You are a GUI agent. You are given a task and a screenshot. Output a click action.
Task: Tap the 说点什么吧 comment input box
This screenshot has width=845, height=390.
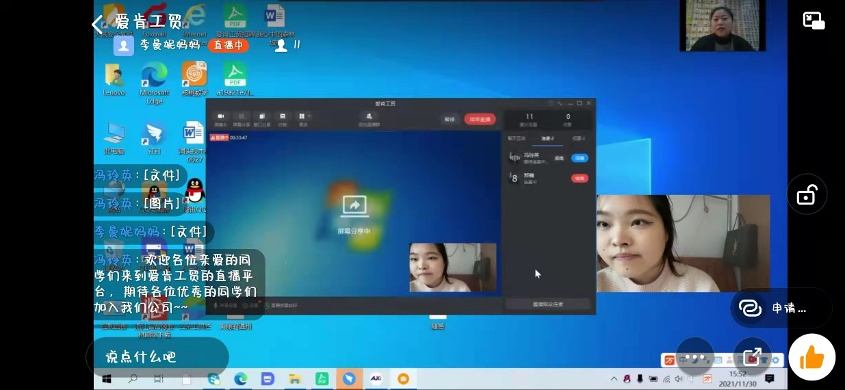point(157,356)
